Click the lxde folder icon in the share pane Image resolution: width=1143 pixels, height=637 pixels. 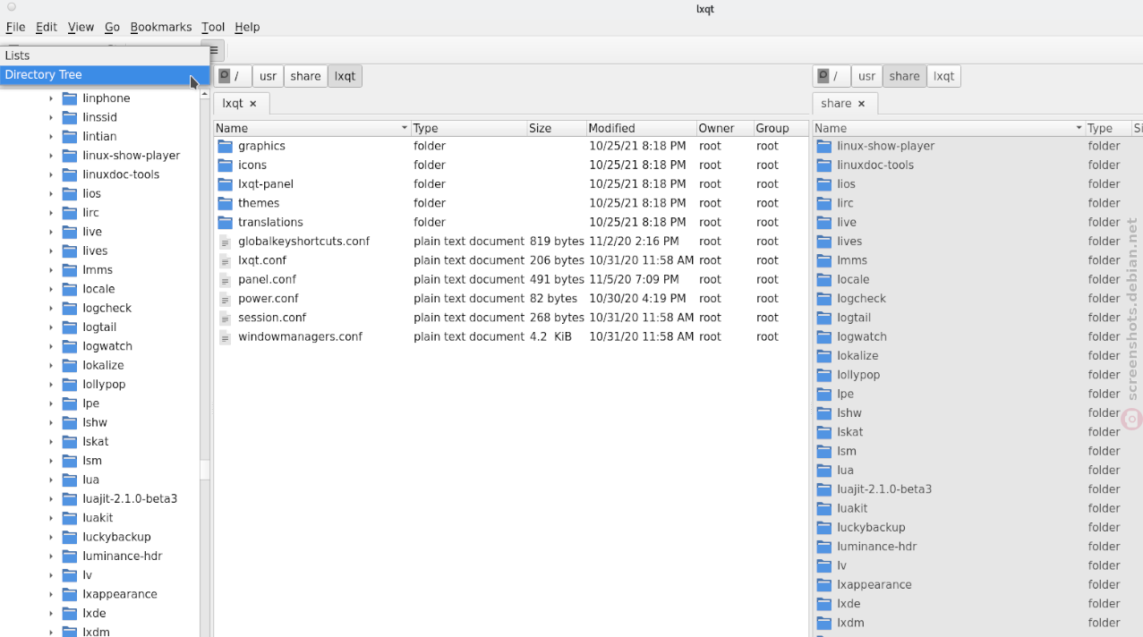click(824, 604)
